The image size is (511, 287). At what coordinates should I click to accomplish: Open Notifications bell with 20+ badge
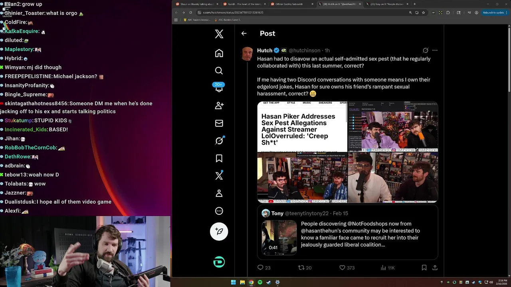(x=219, y=88)
